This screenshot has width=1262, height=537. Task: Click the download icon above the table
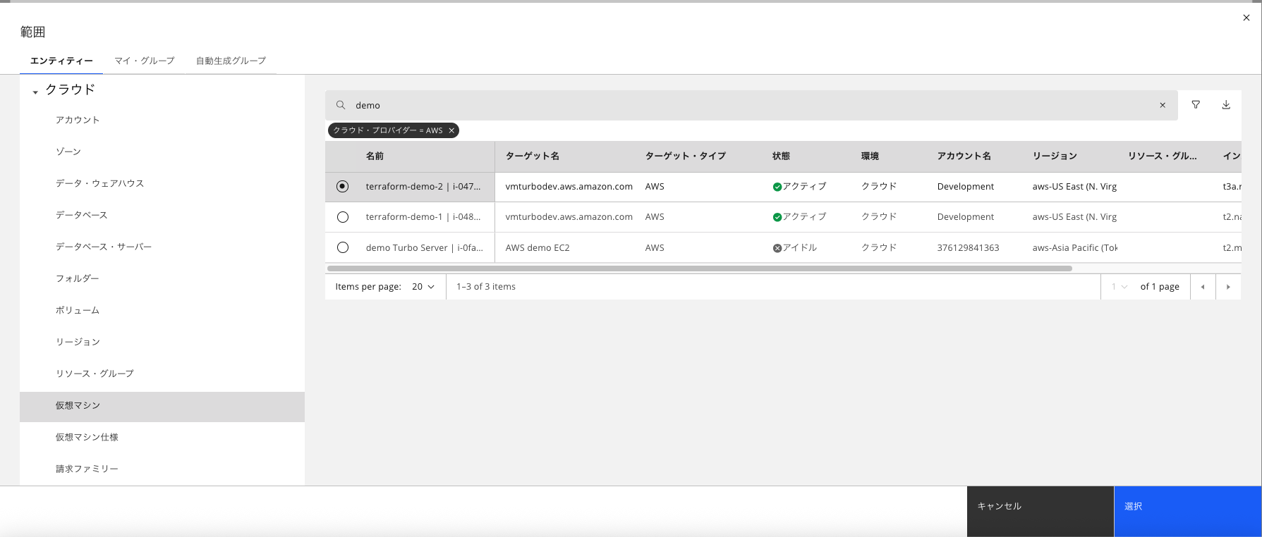coord(1226,105)
